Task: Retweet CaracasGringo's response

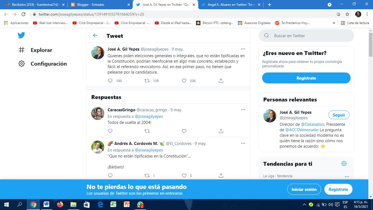Action: [147, 131]
